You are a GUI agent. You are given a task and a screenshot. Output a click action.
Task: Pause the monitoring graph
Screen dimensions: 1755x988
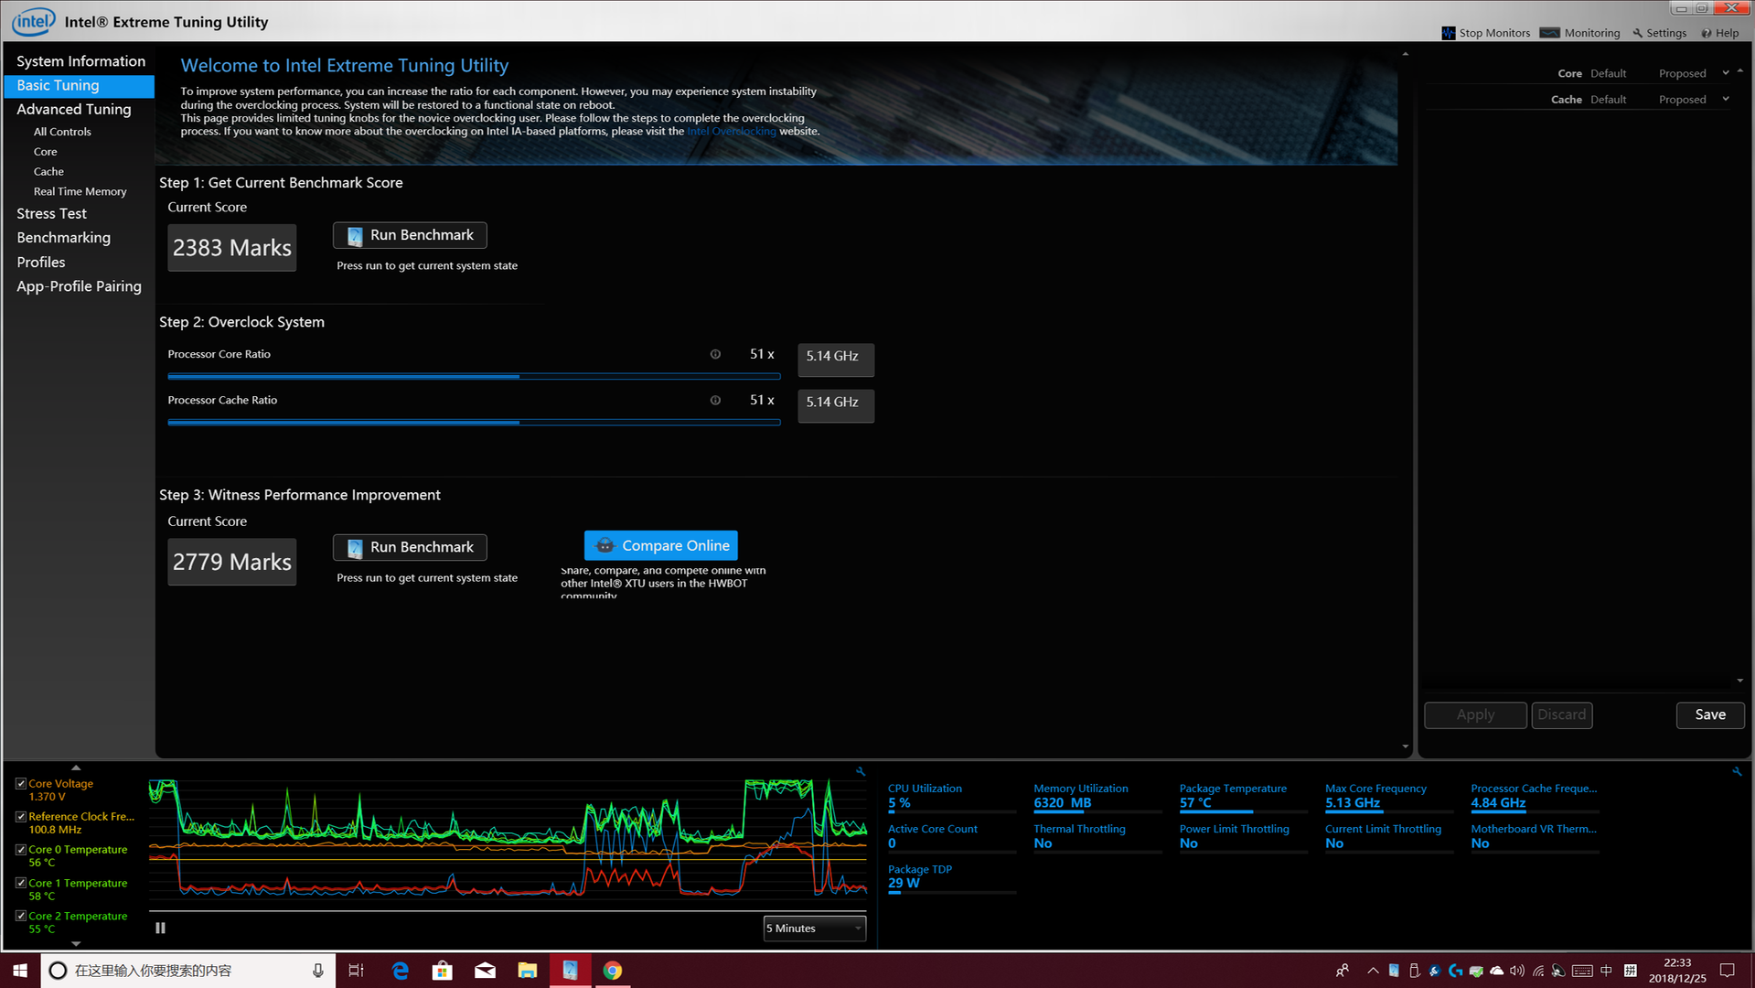point(161,928)
